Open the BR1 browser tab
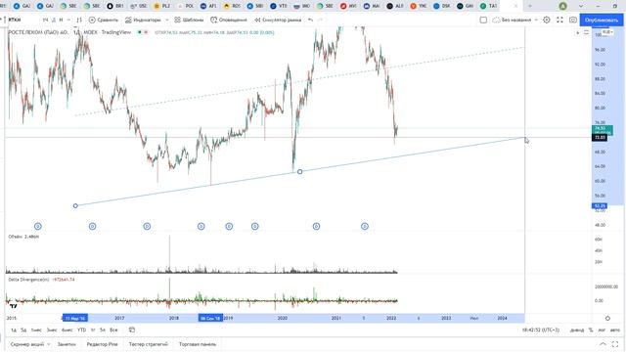This screenshot has height=352, width=626. 115,6
